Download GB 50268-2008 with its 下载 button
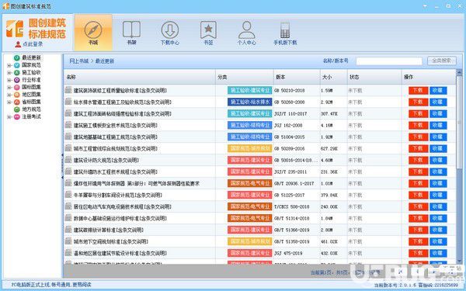 [x=418, y=102]
